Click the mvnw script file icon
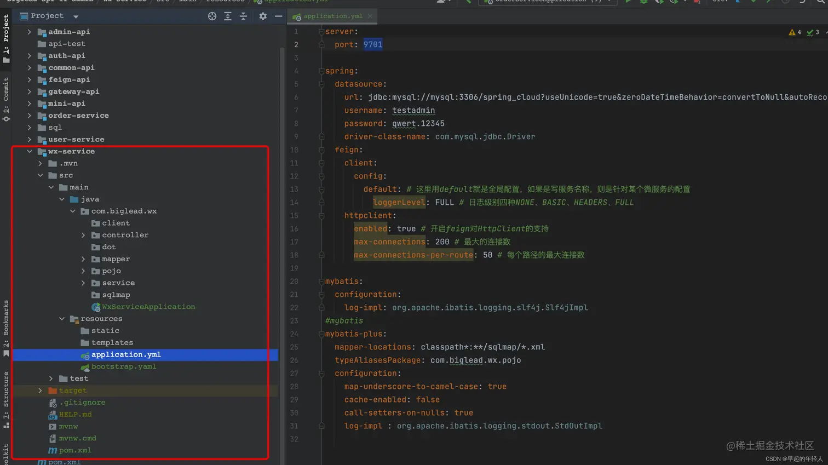Viewport: 828px width, 465px height. [x=53, y=427]
